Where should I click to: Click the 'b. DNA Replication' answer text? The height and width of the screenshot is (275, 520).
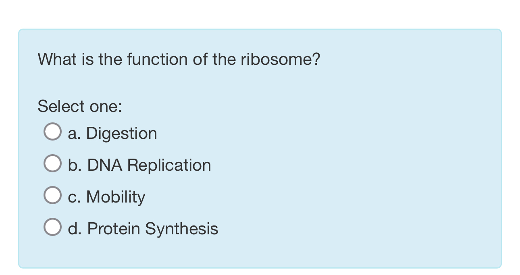click(139, 165)
